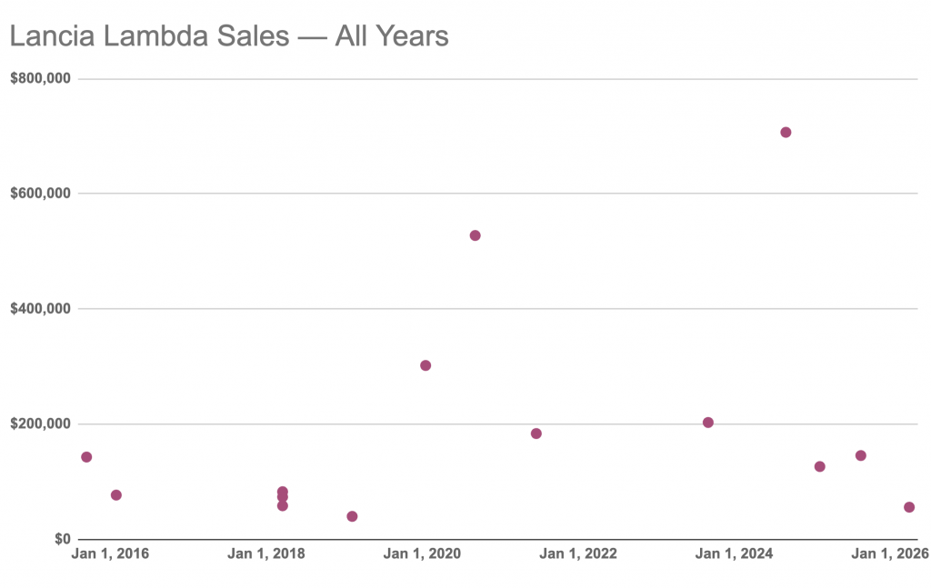Click the data point near $300,000 at Jan 2020
Viewport: 931px width, 588px height.
pos(425,365)
